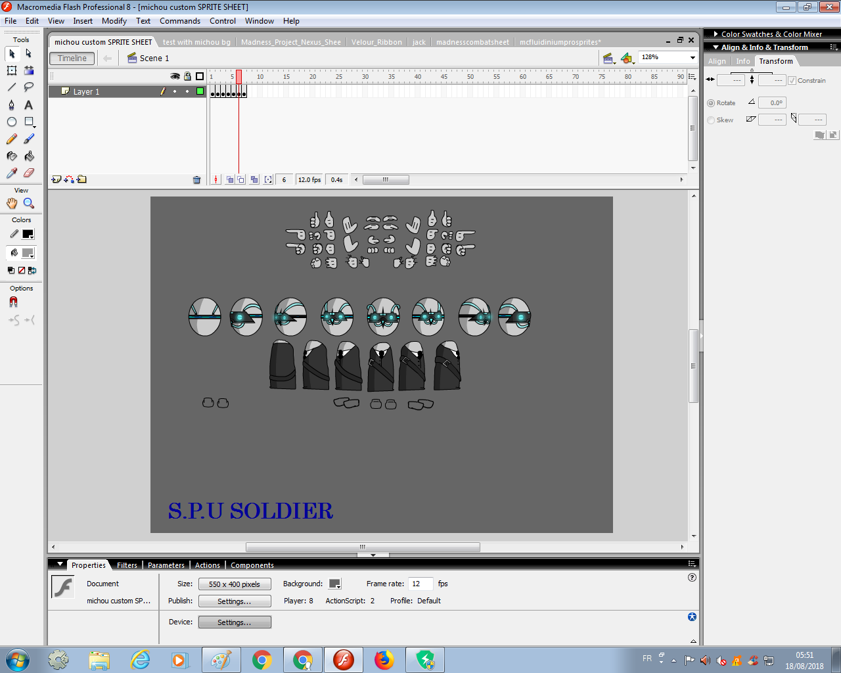Screen dimensions: 841x673
Task: Toggle Edit Multiple Frames
Action: tap(254, 179)
